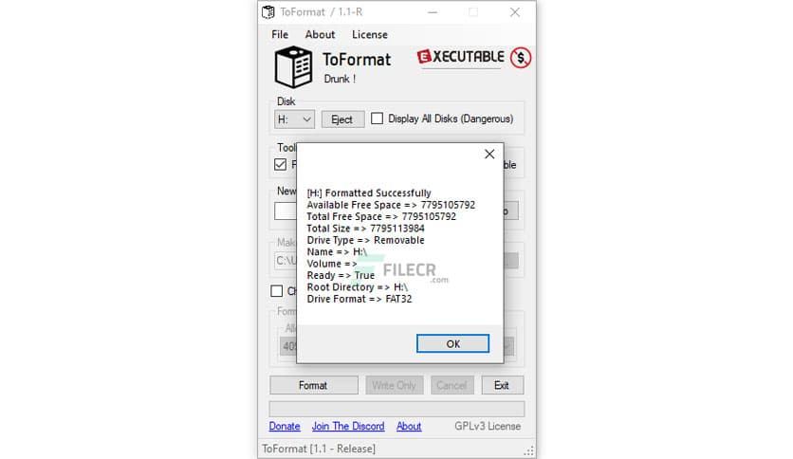This screenshot has height=459, width=793.
Task: Click the Exit button
Action: tap(502, 385)
